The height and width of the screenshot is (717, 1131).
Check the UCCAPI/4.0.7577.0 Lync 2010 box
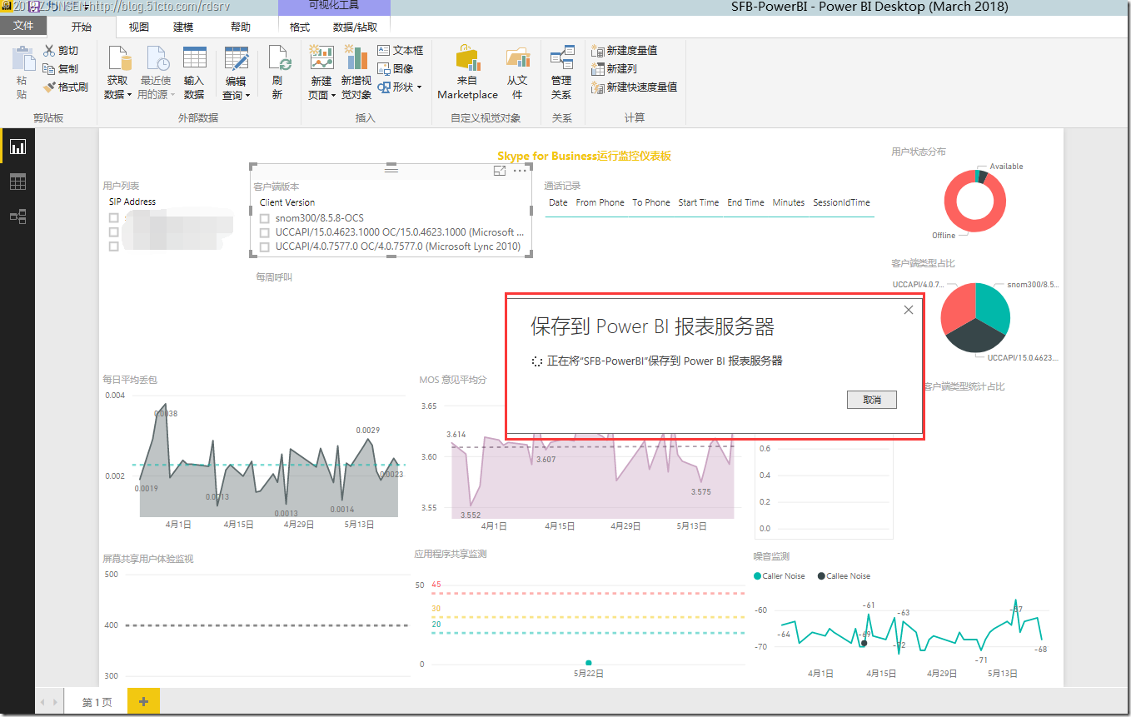[264, 246]
